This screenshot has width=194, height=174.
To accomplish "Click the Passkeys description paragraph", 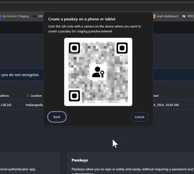I will pyautogui.click(x=132, y=171).
